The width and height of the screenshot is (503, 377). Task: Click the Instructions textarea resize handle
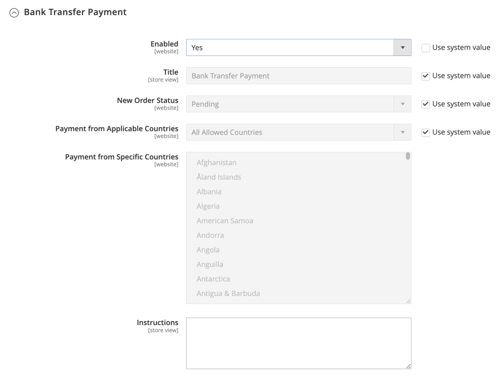pyautogui.click(x=408, y=365)
